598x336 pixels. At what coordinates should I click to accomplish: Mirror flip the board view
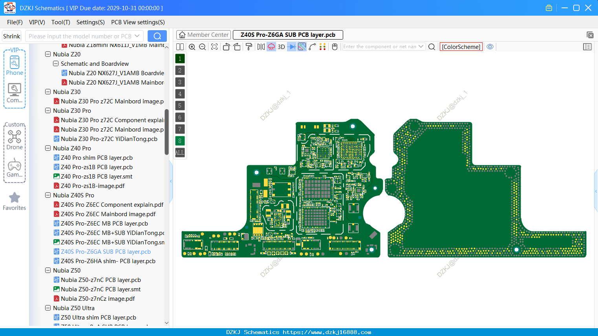[x=261, y=47]
